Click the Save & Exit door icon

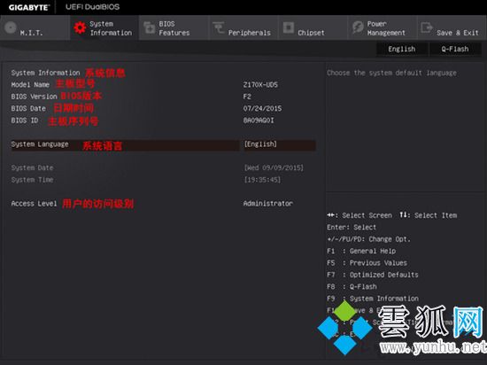click(x=427, y=27)
